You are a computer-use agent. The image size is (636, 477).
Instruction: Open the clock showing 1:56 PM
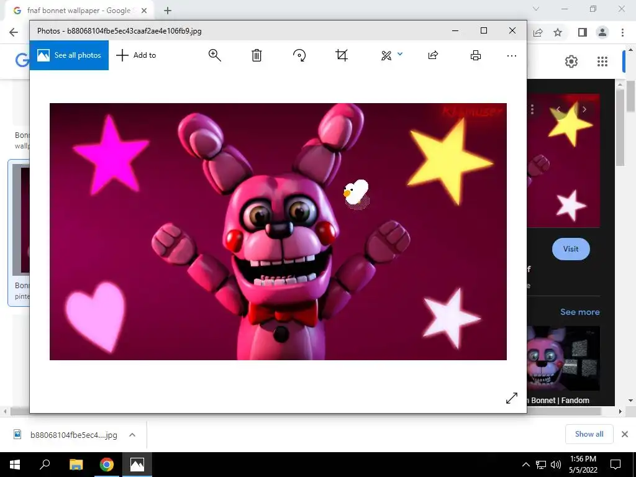pos(583,465)
